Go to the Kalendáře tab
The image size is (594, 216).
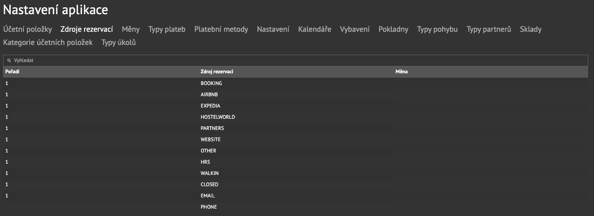pyautogui.click(x=315, y=29)
